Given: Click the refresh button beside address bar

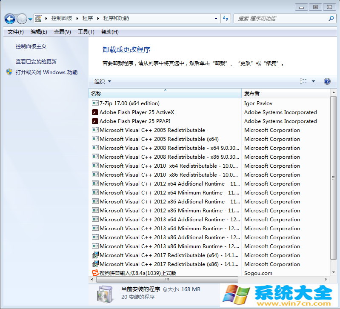Looking at the screenshot, I should pos(226,19).
